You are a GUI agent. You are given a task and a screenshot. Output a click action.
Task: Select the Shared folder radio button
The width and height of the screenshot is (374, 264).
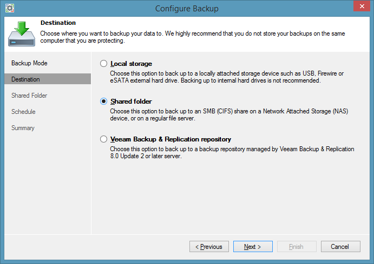tap(104, 101)
